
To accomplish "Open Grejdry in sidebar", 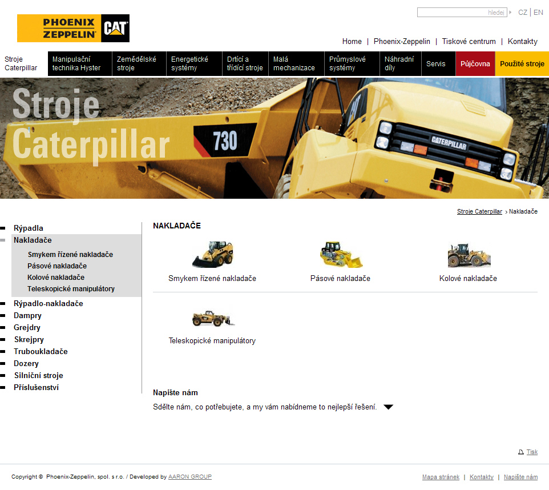I will click(27, 327).
